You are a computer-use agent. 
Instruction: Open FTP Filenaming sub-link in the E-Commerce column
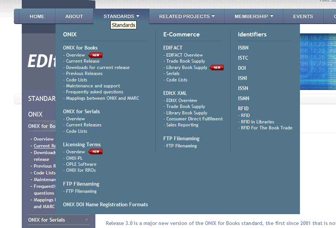pyautogui.click(x=181, y=146)
